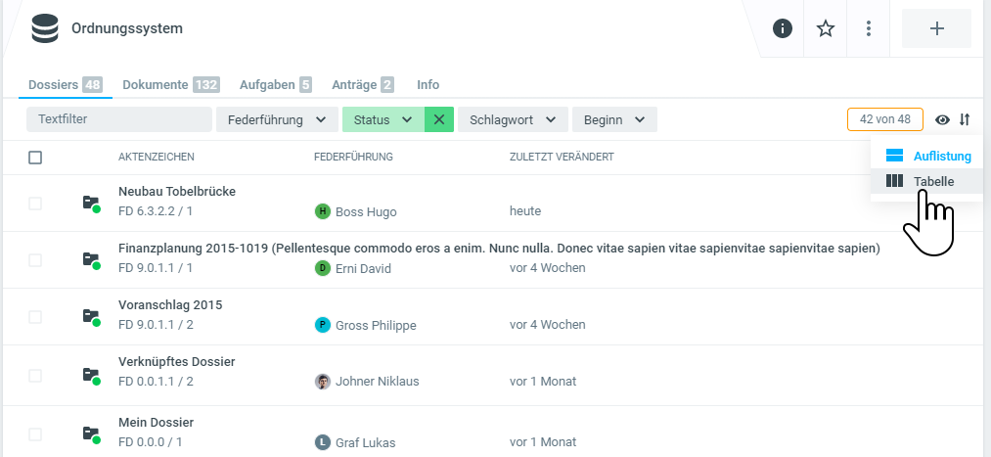Check the select-all checkbox in header
Viewport: 991px width, 457px height.
tap(35, 157)
